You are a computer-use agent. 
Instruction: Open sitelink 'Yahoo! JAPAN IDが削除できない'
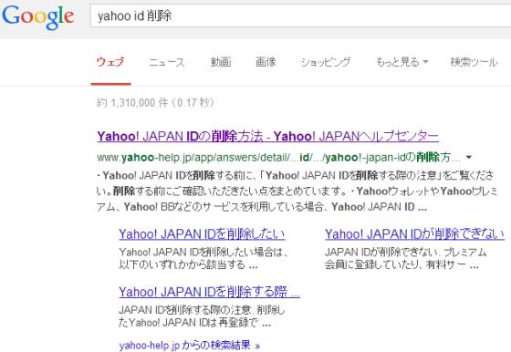coord(414,234)
